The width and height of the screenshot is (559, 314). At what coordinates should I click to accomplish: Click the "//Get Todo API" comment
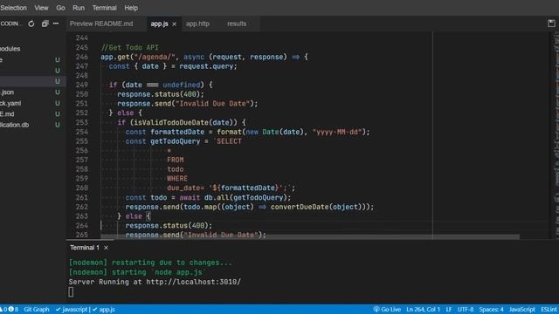pos(130,47)
